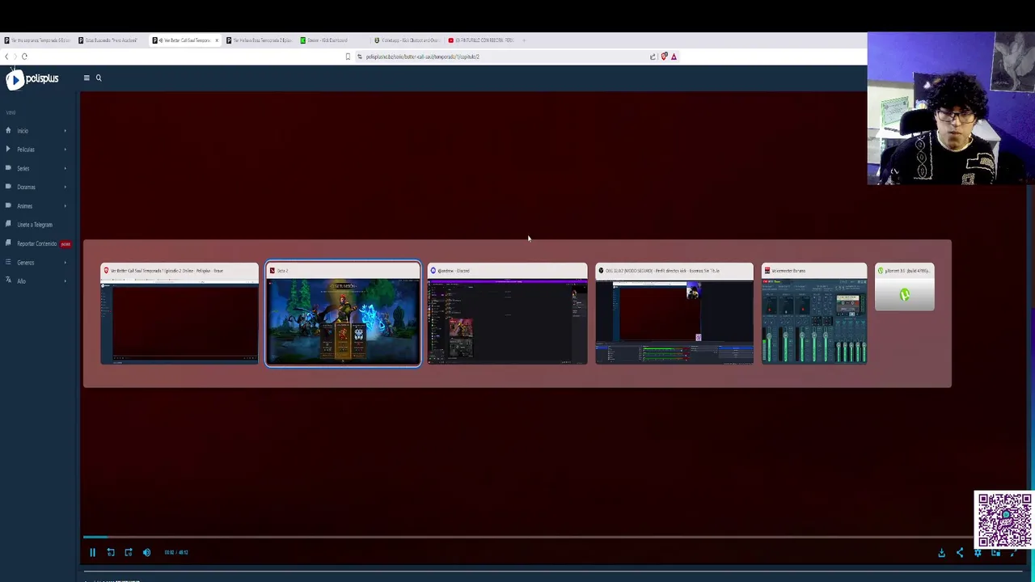Click the Reportar Contenido link

coord(37,243)
